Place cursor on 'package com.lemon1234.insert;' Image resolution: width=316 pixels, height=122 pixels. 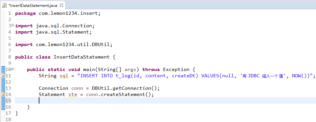(x=57, y=13)
